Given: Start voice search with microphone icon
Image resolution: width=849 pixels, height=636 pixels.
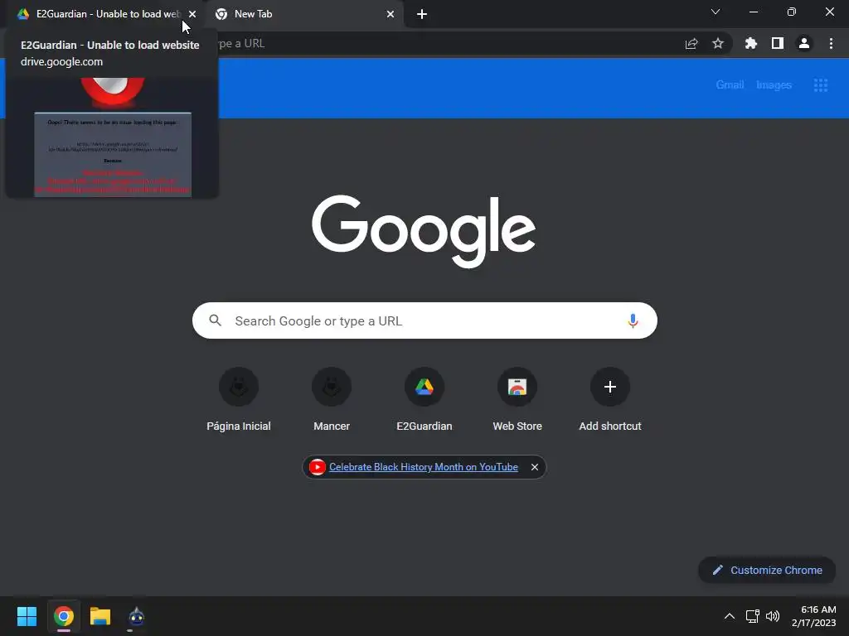Looking at the screenshot, I should [633, 320].
